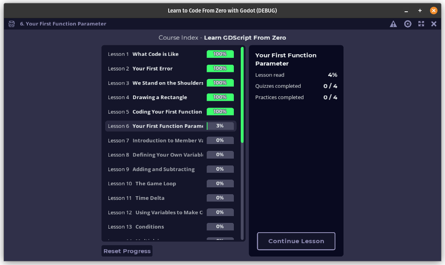Click the Practices completed 0 / 4 value

(330, 97)
